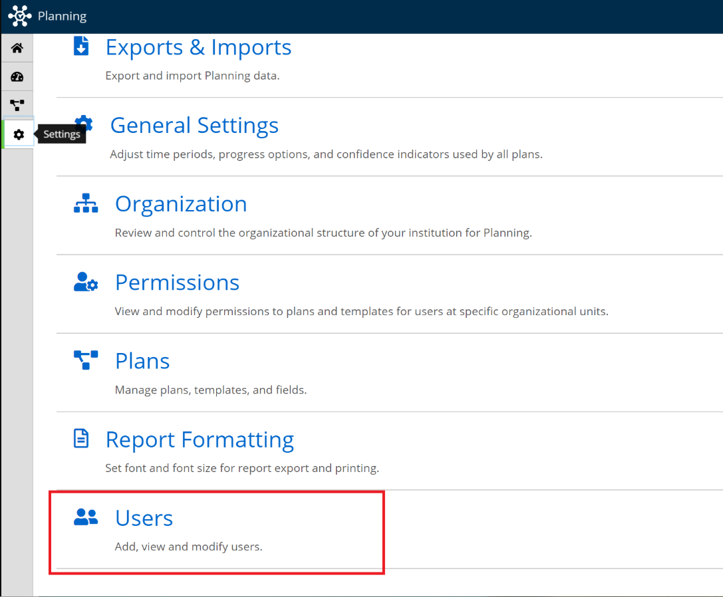
Task: Open the Users page to add users
Action: click(x=144, y=518)
